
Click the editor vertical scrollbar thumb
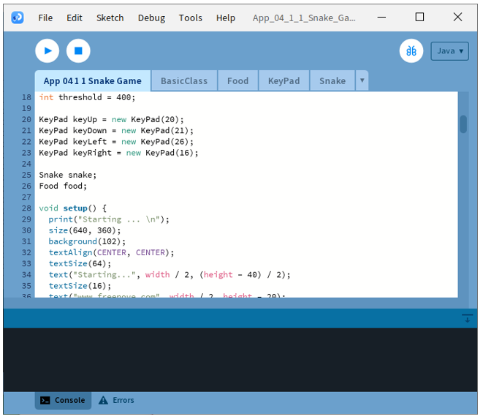coord(463,124)
